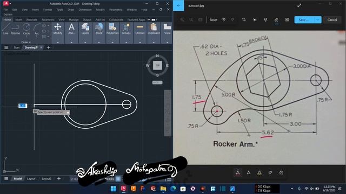This screenshot has height=194, width=346.
Task: Open the File menu
Action: click(x=5, y=10)
